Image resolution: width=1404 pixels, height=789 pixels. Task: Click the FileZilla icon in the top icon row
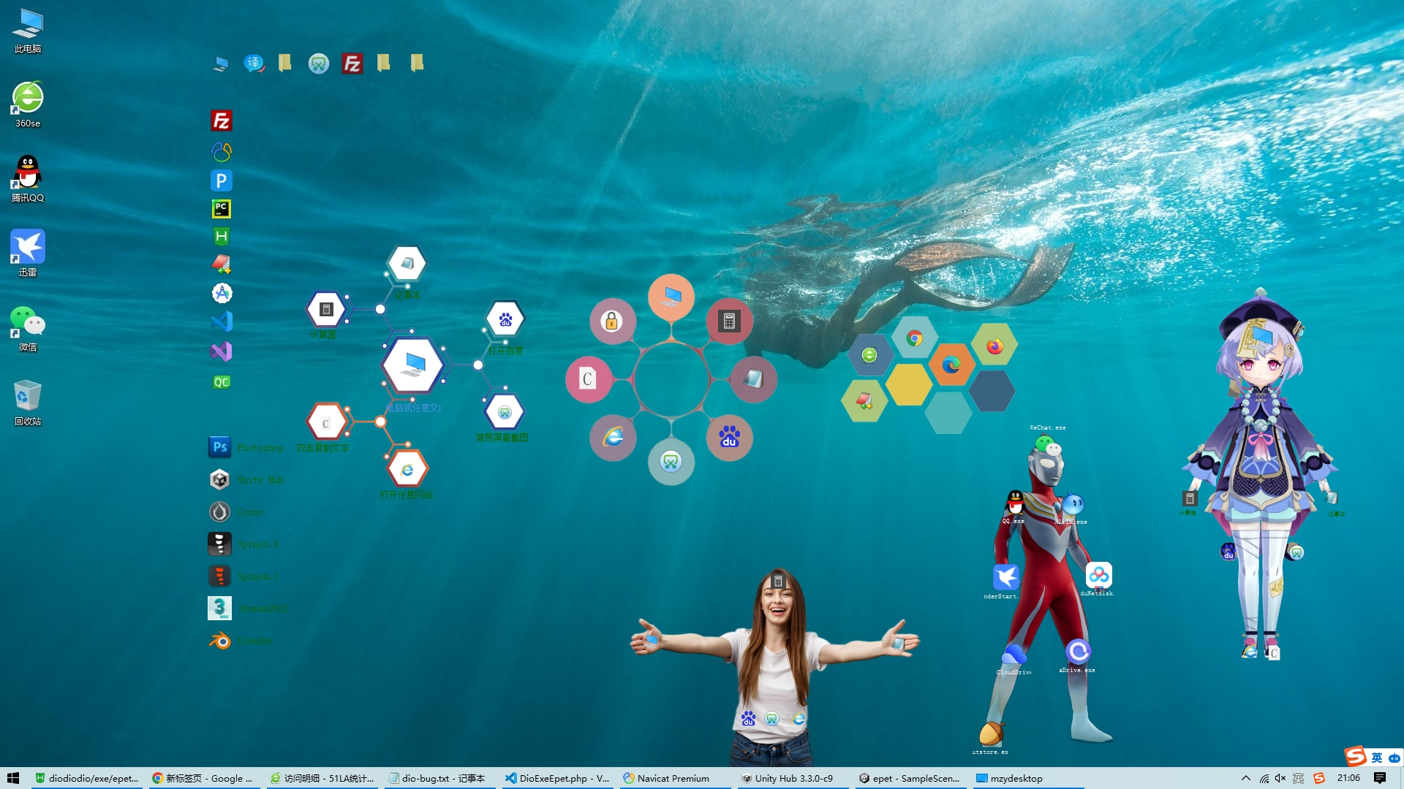coord(352,64)
